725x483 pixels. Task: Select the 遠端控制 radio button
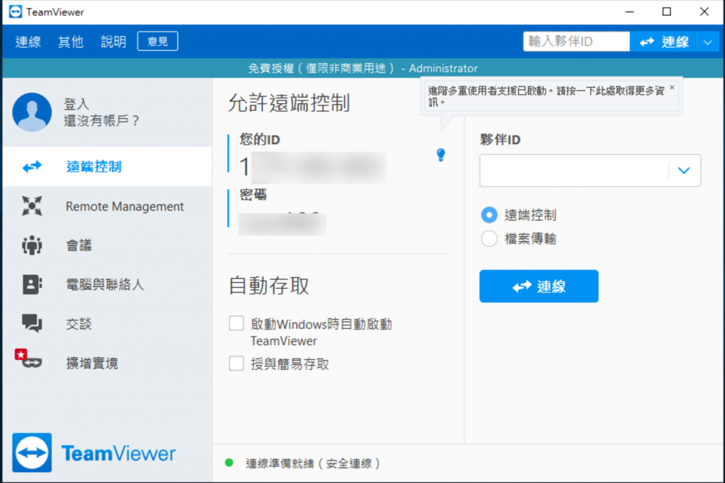[x=489, y=215]
